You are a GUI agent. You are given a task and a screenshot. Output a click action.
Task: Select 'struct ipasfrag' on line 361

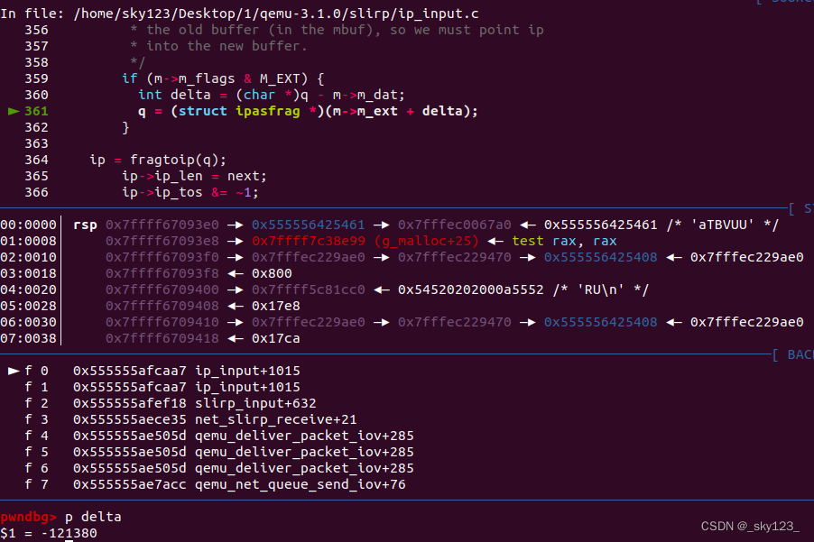pyautogui.click(x=239, y=111)
